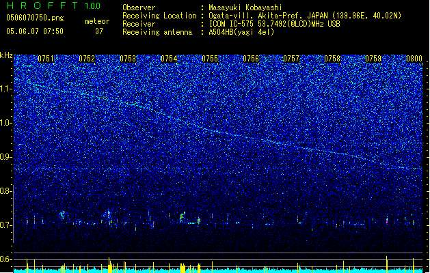Click the antenna value A504HB(yagi 4el)

point(241,32)
